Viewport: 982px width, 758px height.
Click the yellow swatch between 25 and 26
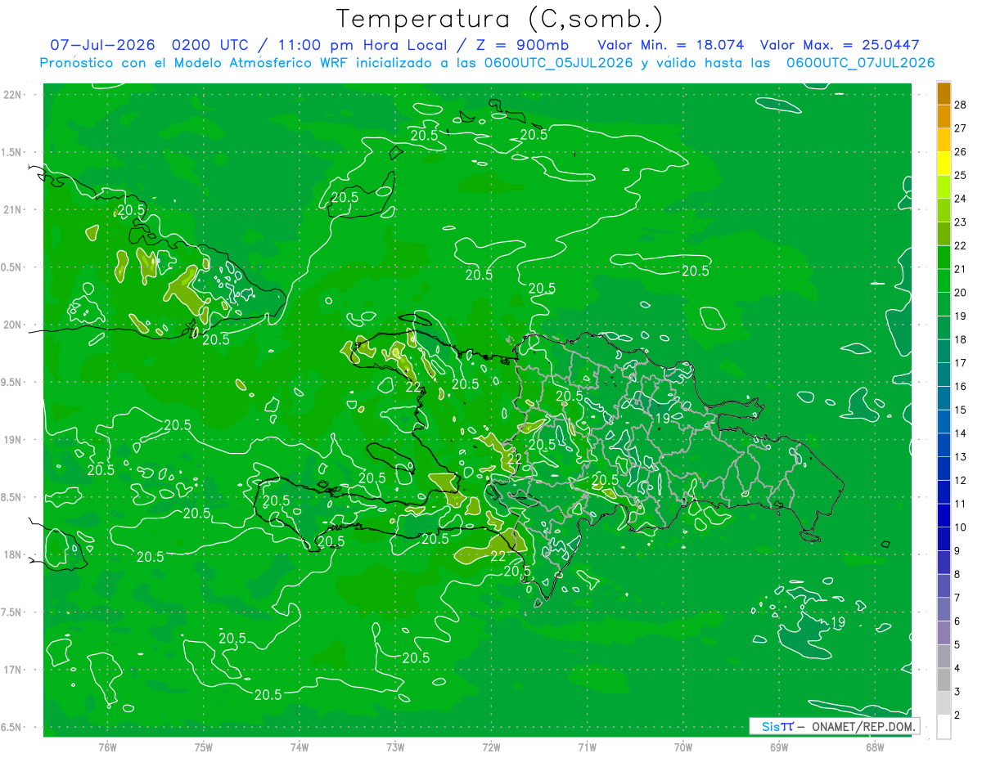944,164
